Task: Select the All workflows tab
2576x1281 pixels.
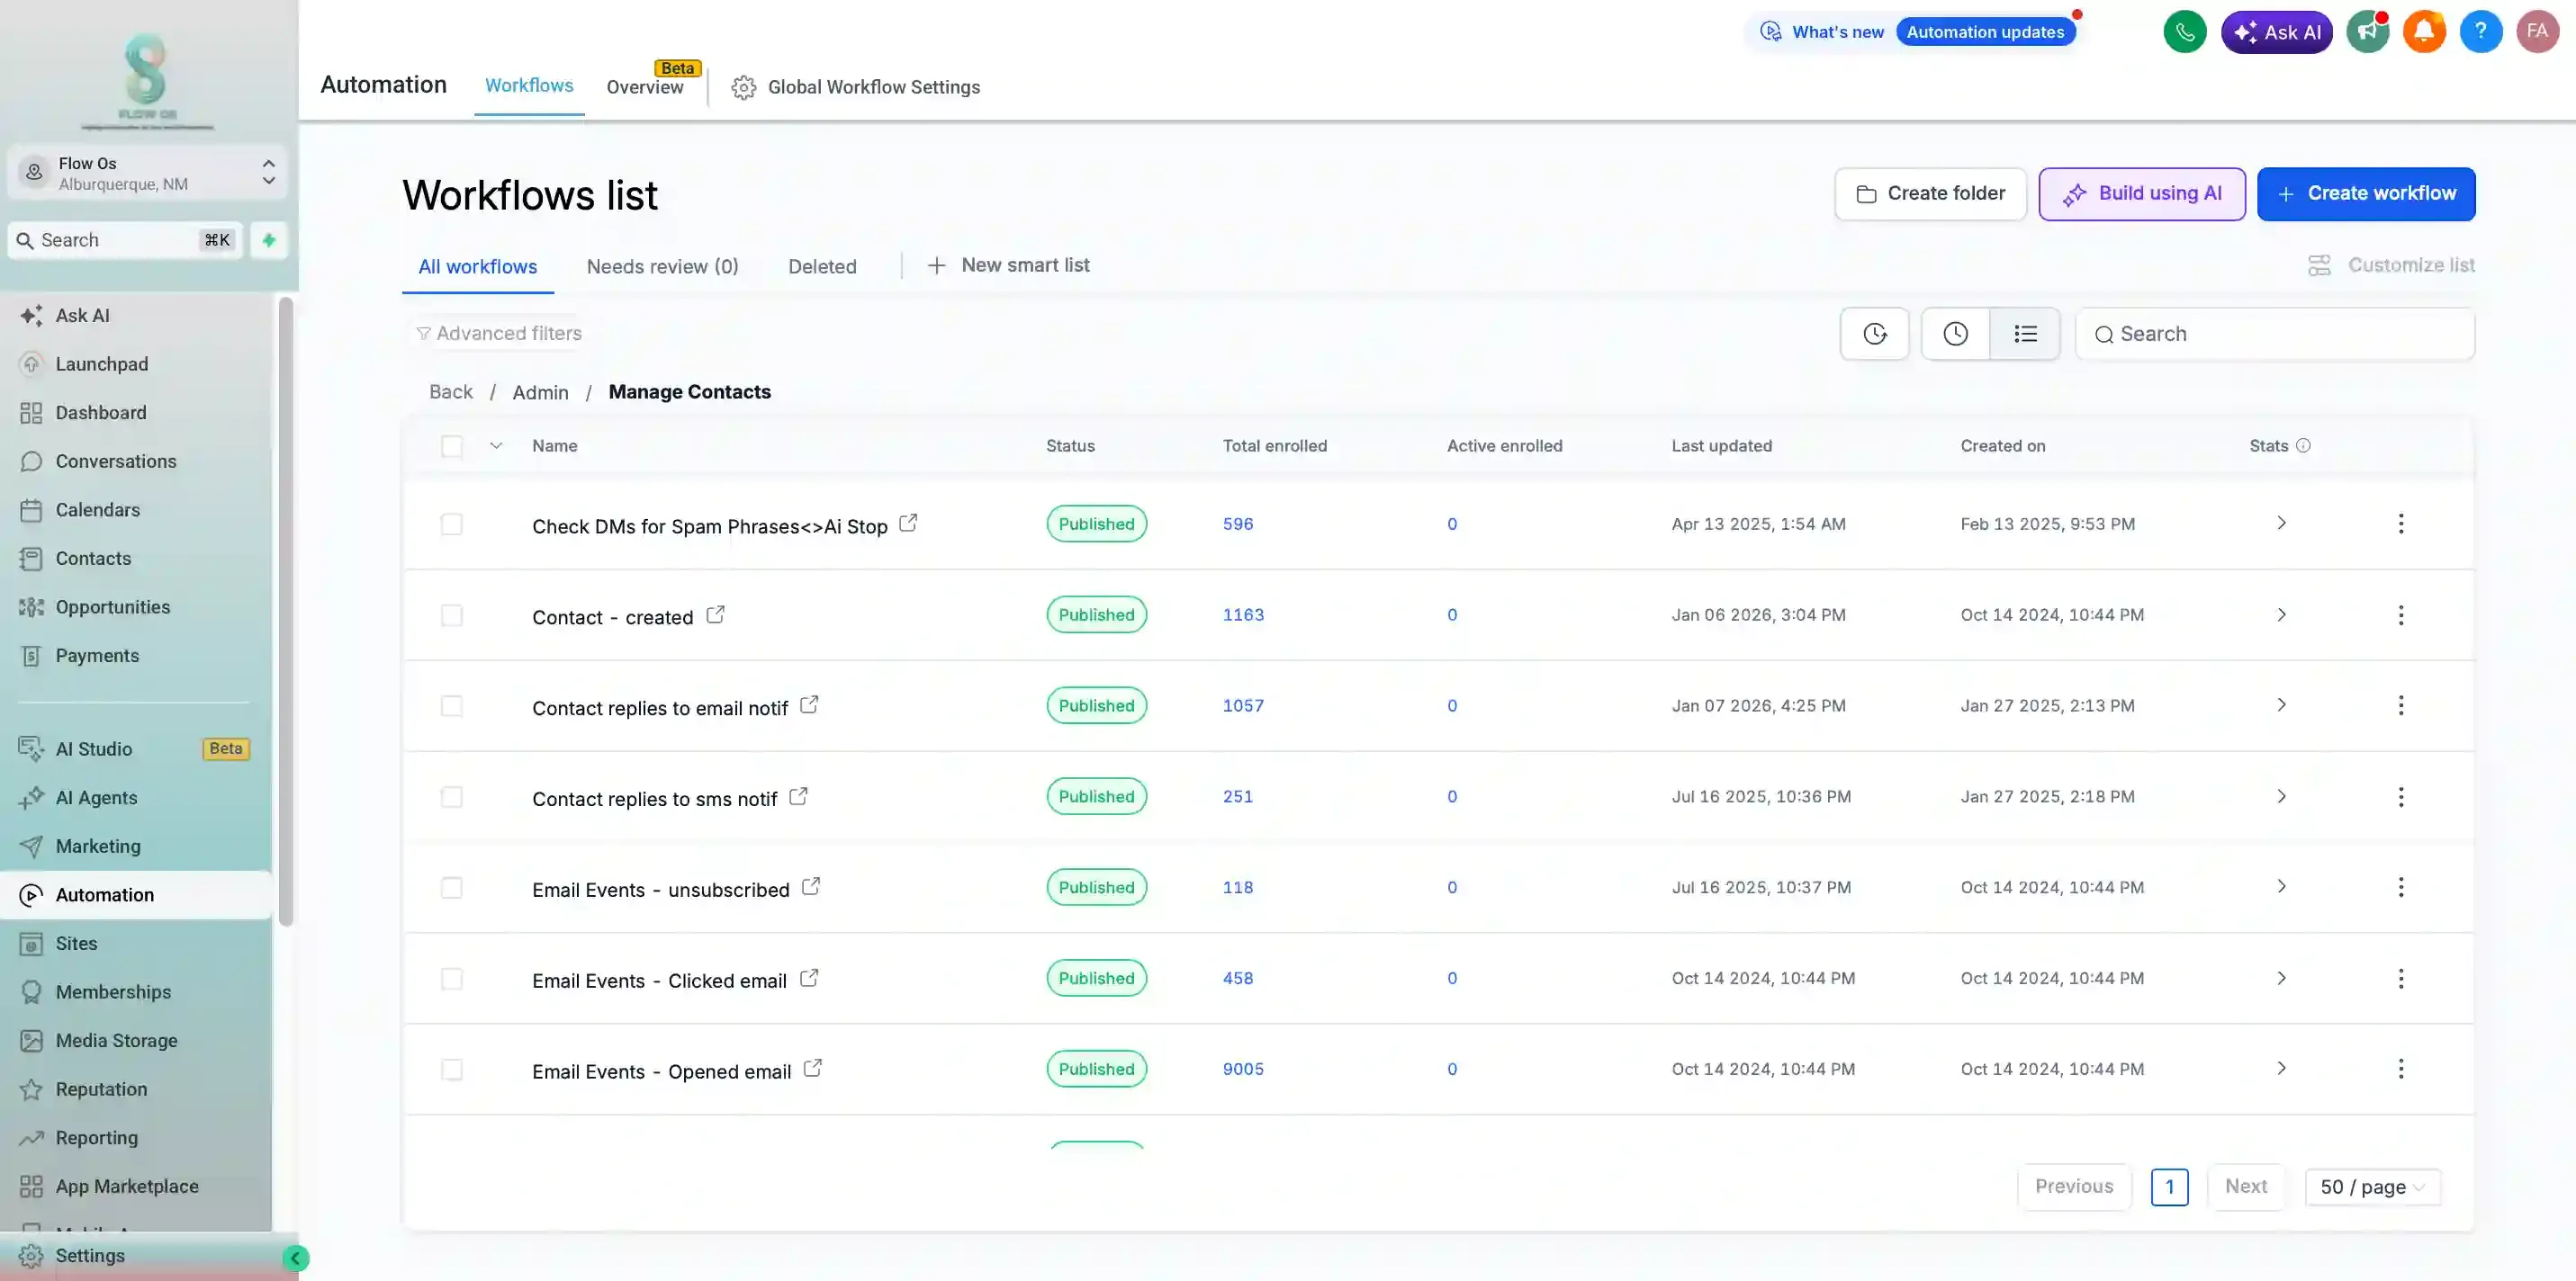Action: click(x=477, y=267)
